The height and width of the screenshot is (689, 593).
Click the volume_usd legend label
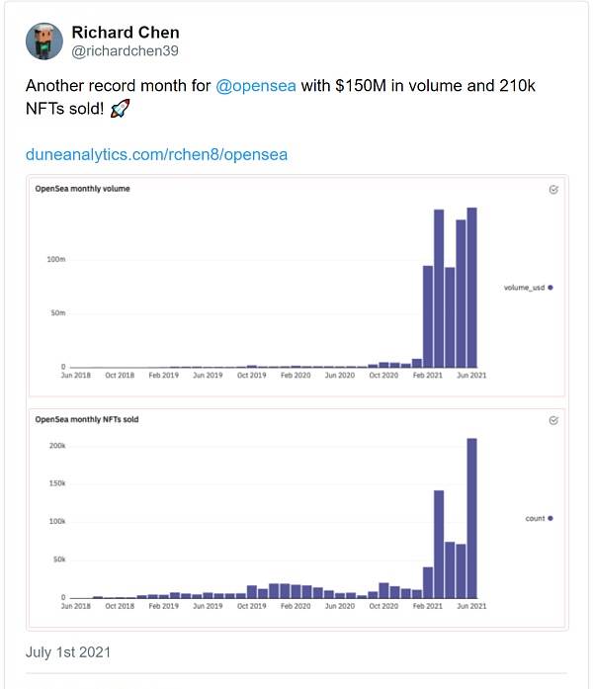point(524,288)
